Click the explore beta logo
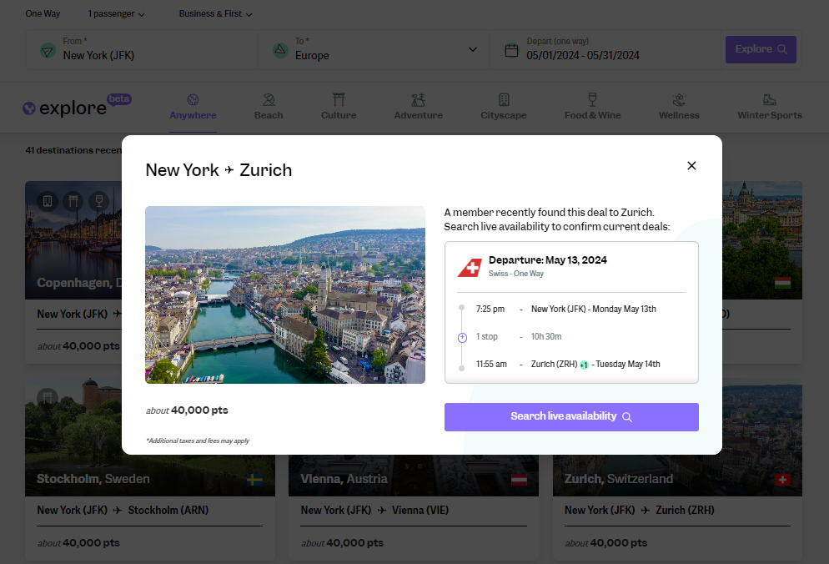Viewport: 829px width, 564px height. (x=75, y=107)
